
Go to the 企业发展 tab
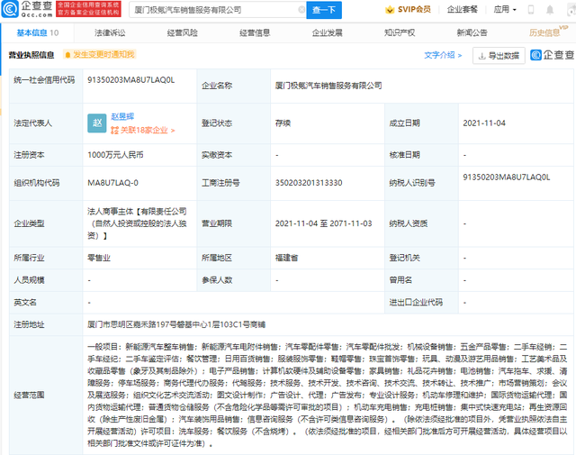pyautogui.click(x=326, y=32)
